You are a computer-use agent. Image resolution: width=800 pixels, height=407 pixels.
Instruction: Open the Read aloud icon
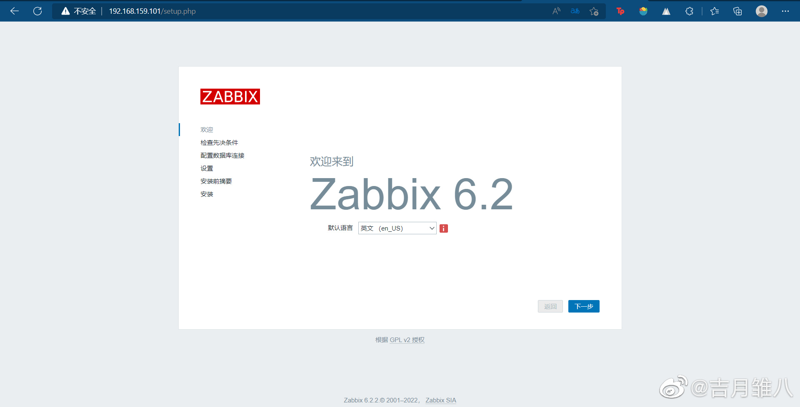coord(556,11)
